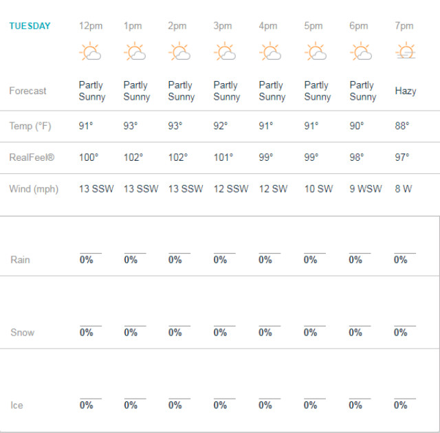Click the 1pm partly sunny weather icon
Viewport: 440px width, 433px height.
(x=135, y=51)
